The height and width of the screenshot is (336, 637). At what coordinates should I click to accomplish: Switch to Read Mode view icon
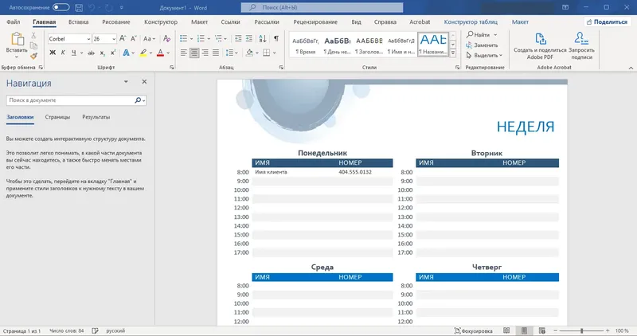[506, 330]
